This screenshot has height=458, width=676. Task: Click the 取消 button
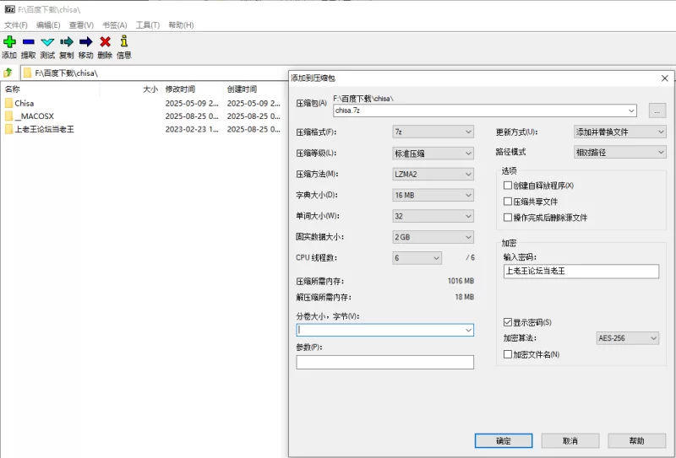(570, 441)
